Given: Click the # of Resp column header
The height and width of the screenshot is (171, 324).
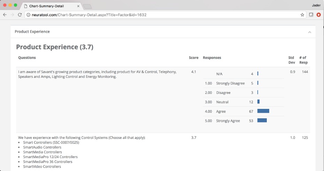Looking at the screenshot, I should 303,60.
